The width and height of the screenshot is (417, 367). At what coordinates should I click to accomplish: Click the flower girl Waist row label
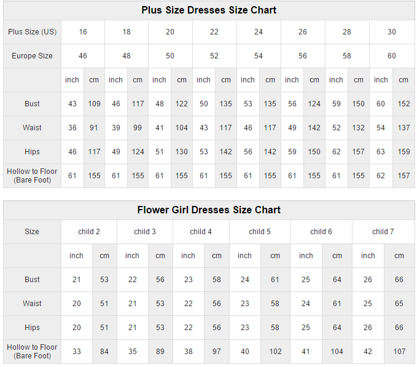pos(32,304)
